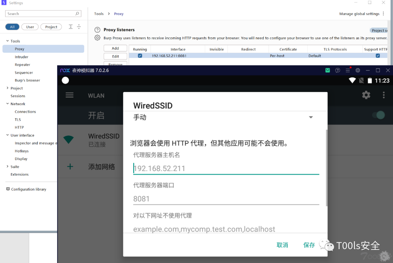Open Sessions settings
The image size is (393, 263).
point(18,96)
